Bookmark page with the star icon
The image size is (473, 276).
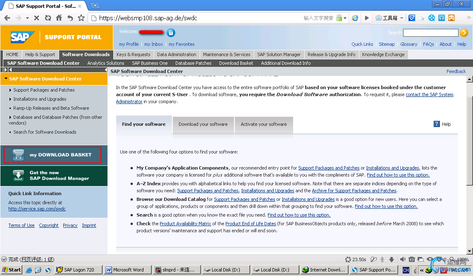coord(81,18)
